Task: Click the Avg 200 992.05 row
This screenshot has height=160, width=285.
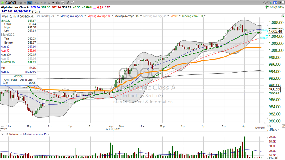Action: coord(18,55)
